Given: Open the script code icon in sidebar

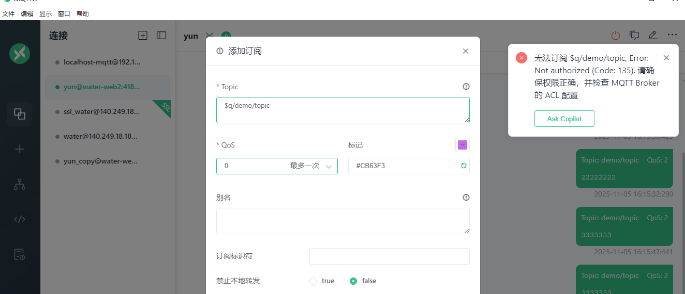Looking at the screenshot, I should [20, 219].
